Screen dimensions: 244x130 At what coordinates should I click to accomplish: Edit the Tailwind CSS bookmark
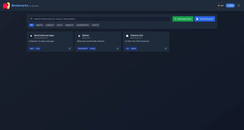166,49
